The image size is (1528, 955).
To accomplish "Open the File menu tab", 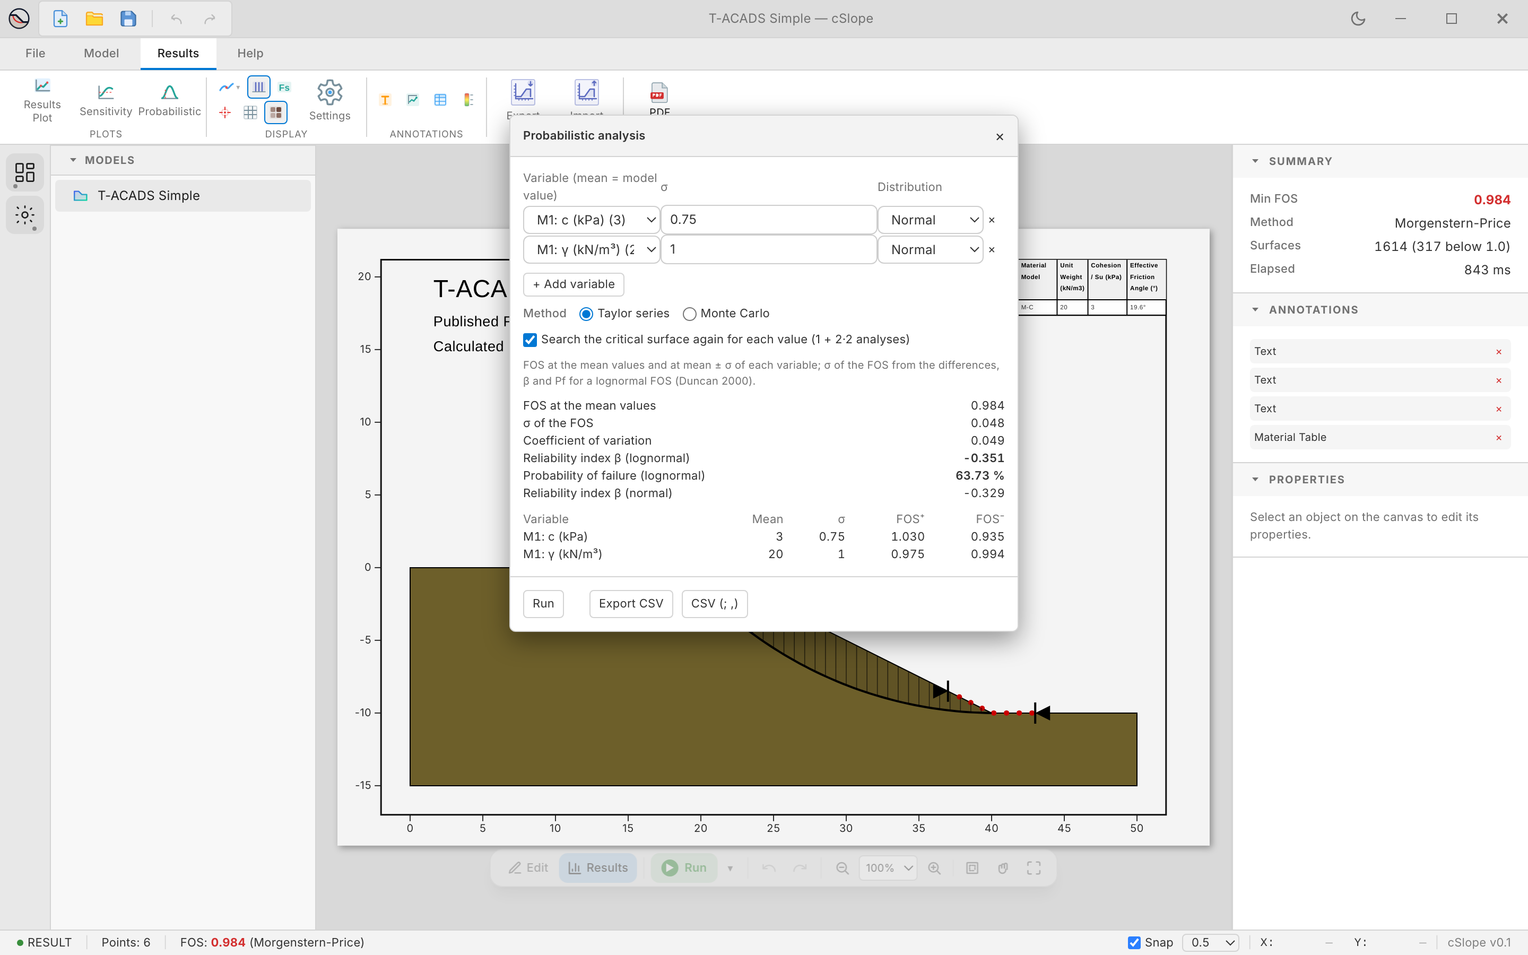I will click(36, 53).
